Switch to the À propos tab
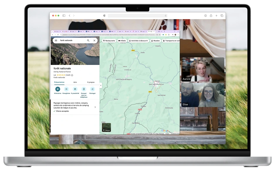 click(91, 82)
